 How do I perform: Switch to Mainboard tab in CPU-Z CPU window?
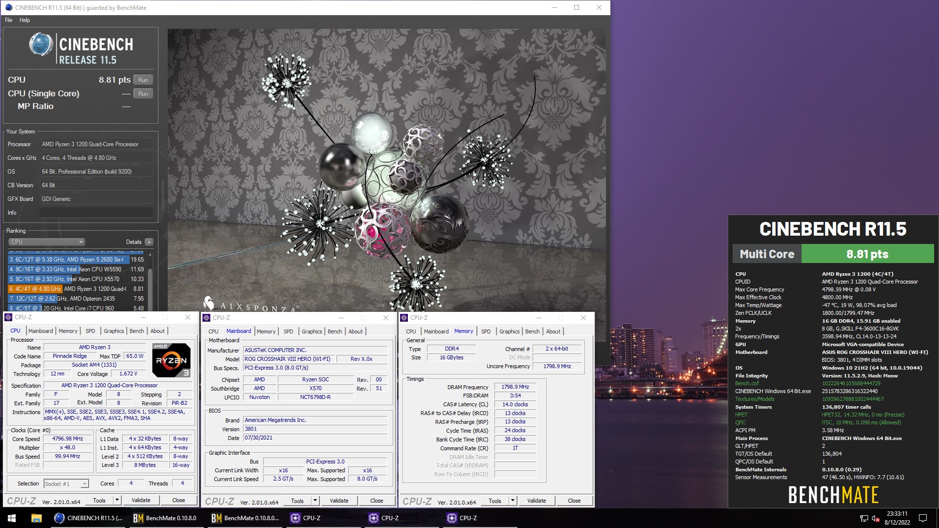pos(41,331)
